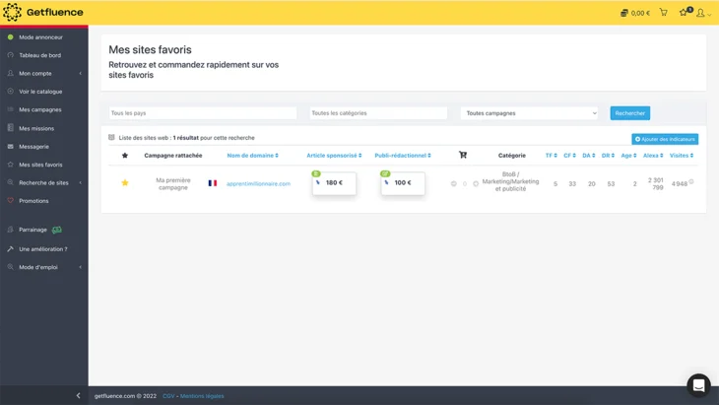Viewport: 719px width, 405px height.
Task: Click the French flag icon in row
Action: [x=213, y=183]
